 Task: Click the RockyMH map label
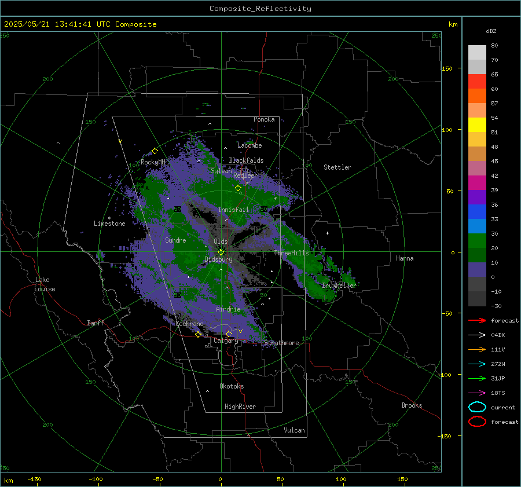tap(153, 162)
